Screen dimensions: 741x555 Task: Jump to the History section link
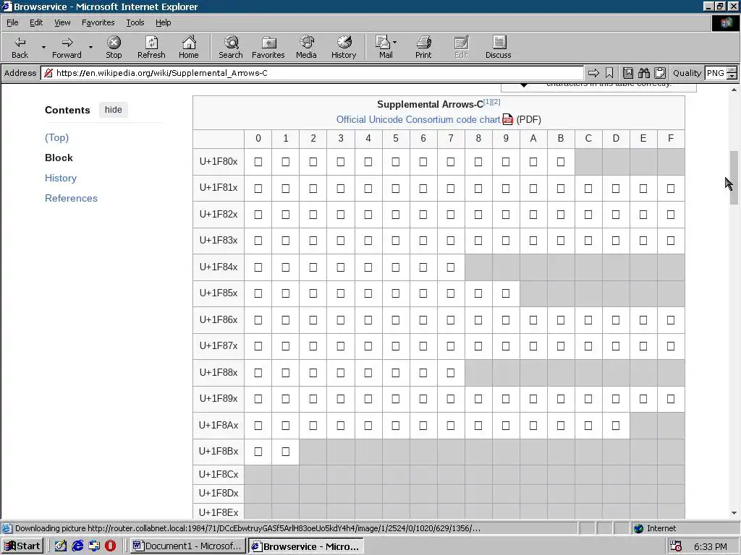[61, 178]
